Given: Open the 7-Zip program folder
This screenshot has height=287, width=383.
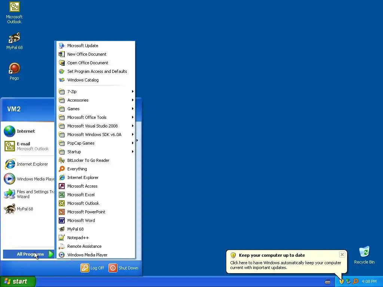Looking at the screenshot, I should 96,92.
